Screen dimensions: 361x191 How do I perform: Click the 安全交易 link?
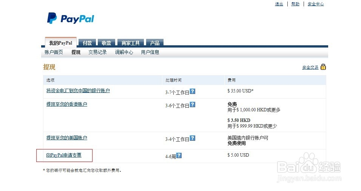point(310,67)
